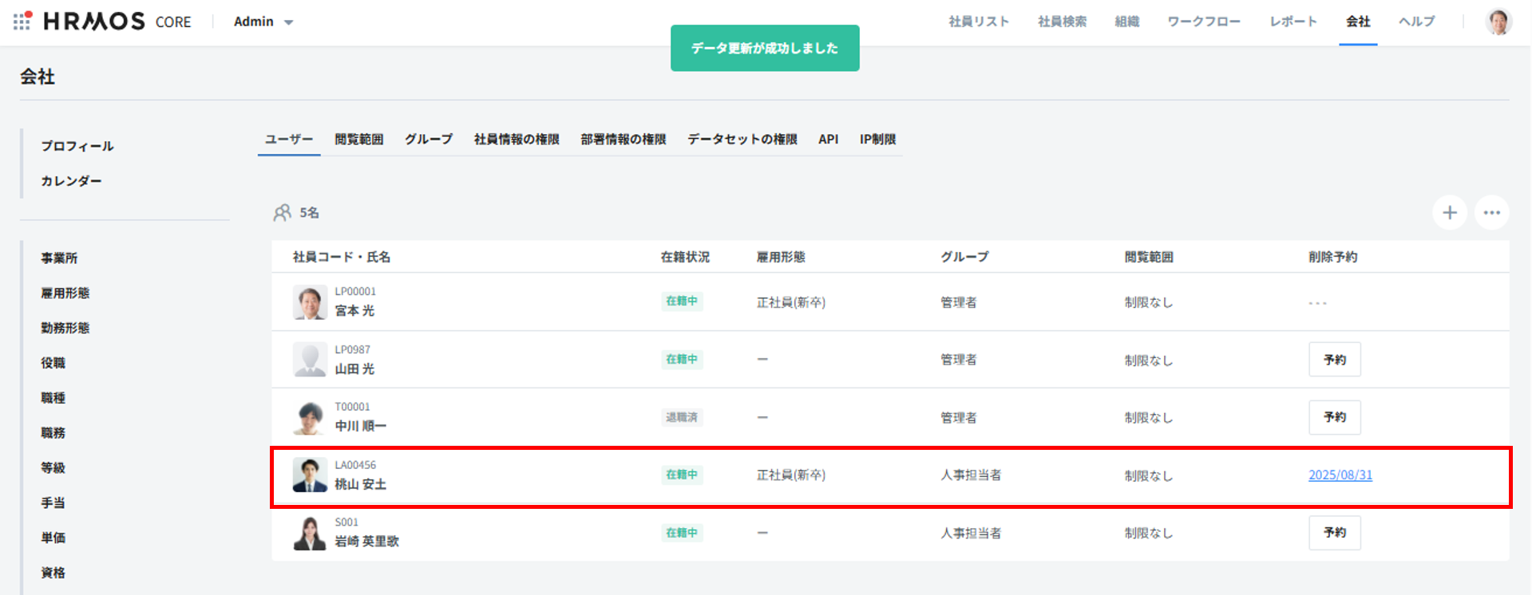This screenshot has width=1532, height=595.
Task: Open the 2025/08/31 deletion date link
Action: pos(1340,475)
